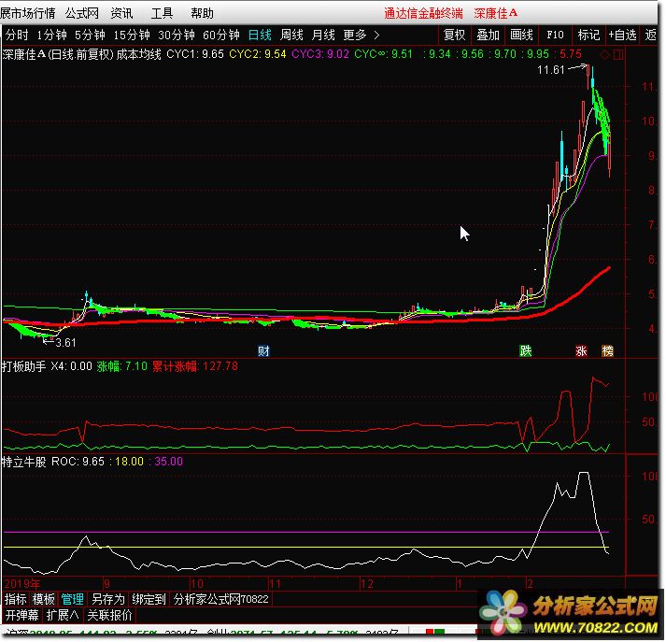
Task: Open the 公式网 menu
Action: tap(82, 13)
